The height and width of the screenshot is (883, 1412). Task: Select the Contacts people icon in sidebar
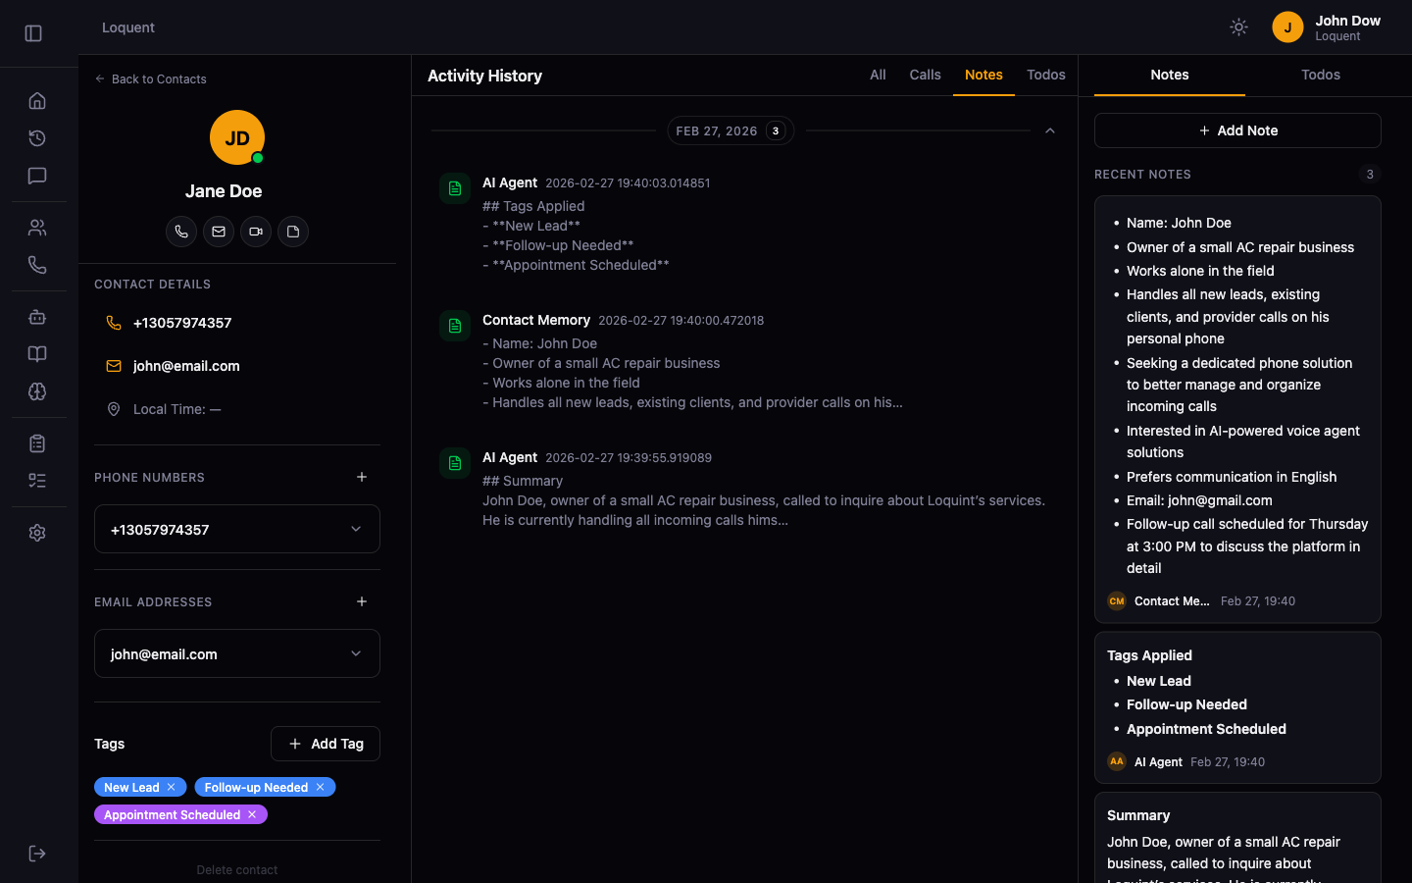[x=37, y=227]
